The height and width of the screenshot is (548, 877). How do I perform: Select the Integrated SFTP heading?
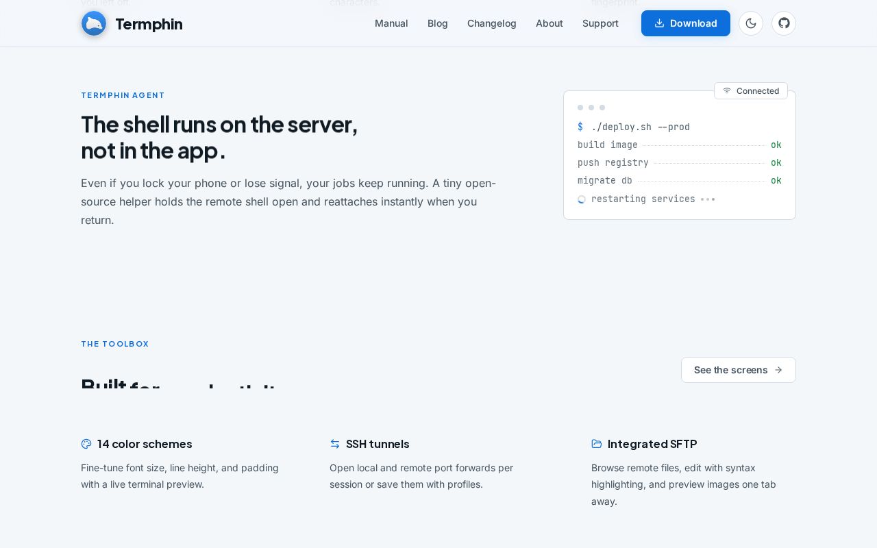tap(652, 444)
